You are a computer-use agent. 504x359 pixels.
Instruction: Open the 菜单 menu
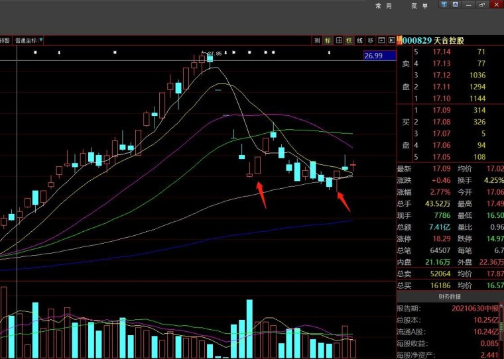(420, 6)
